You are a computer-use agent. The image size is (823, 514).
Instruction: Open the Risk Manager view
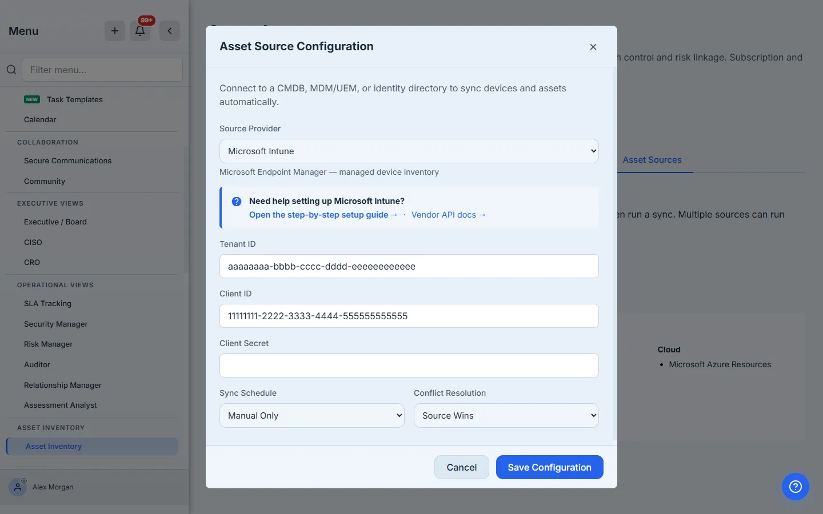(x=49, y=344)
